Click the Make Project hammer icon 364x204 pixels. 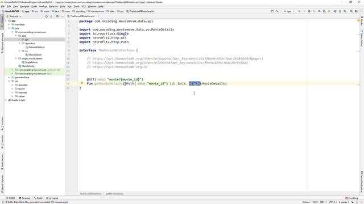click(277, 11)
